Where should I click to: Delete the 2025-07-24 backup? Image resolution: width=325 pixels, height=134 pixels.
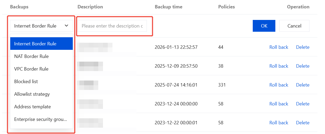click(x=303, y=85)
